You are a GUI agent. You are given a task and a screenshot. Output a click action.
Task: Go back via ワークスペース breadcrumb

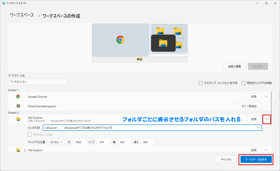pos(22,15)
